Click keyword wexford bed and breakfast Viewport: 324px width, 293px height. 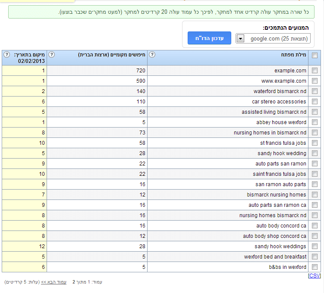click(275, 256)
